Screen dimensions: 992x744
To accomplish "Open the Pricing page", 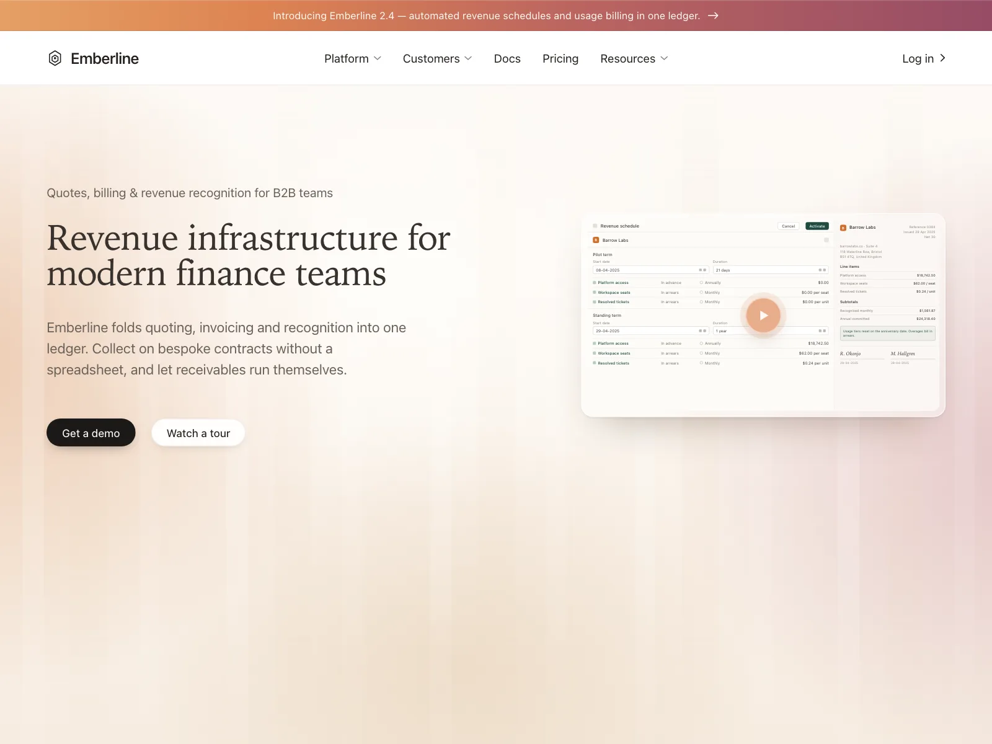I will click(560, 58).
